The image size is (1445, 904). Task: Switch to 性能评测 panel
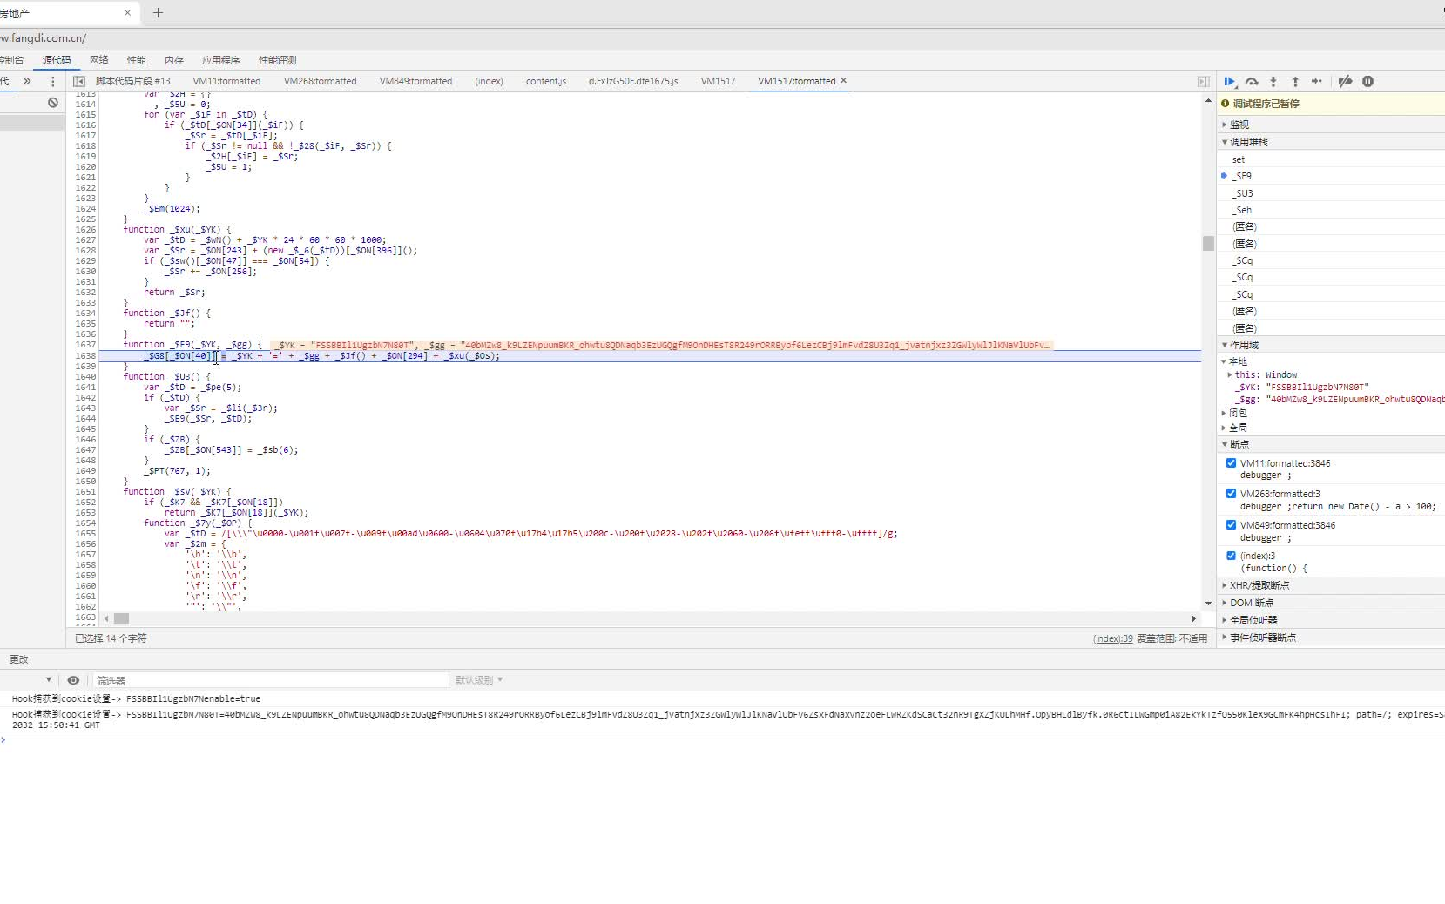click(x=278, y=60)
